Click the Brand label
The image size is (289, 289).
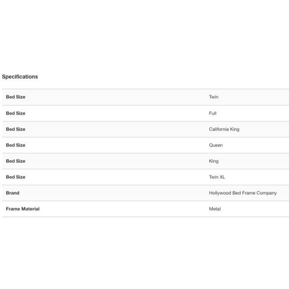[x=13, y=193]
